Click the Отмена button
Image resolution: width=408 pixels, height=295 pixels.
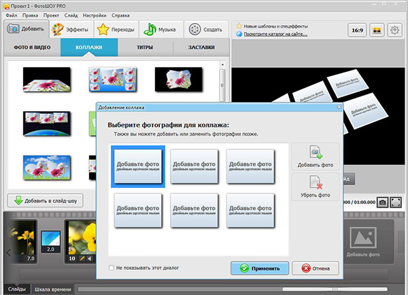tap(316, 268)
